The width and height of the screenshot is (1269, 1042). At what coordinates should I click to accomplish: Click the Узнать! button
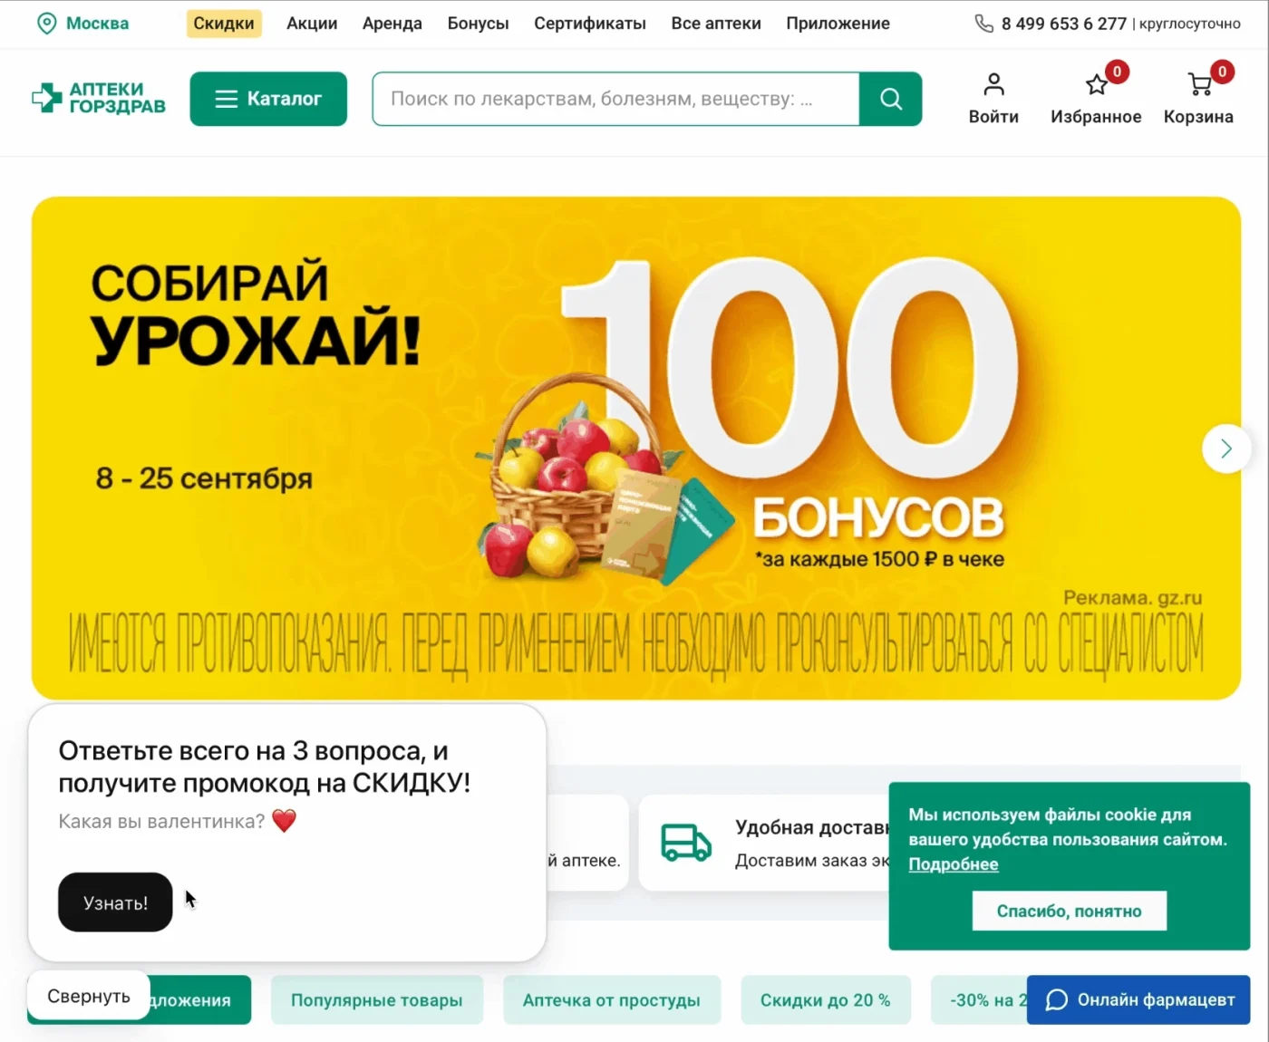115,902
